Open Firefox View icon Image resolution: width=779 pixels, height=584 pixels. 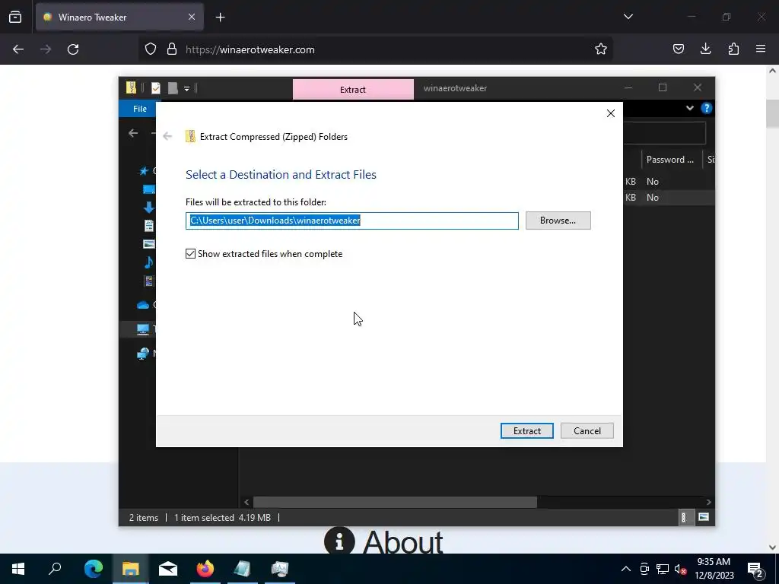point(15,17)
